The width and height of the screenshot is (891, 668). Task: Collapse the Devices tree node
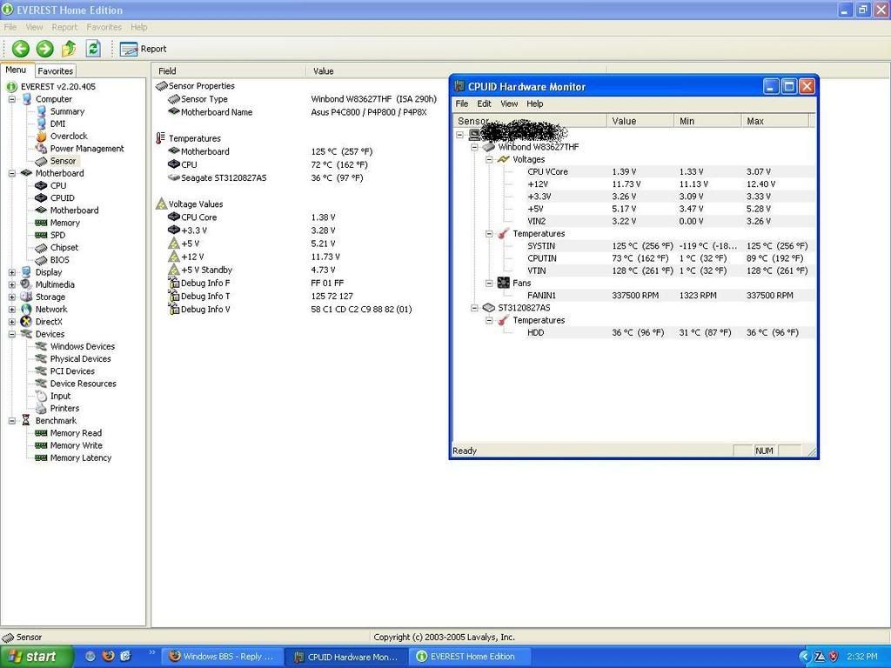[x=12, y=334]
